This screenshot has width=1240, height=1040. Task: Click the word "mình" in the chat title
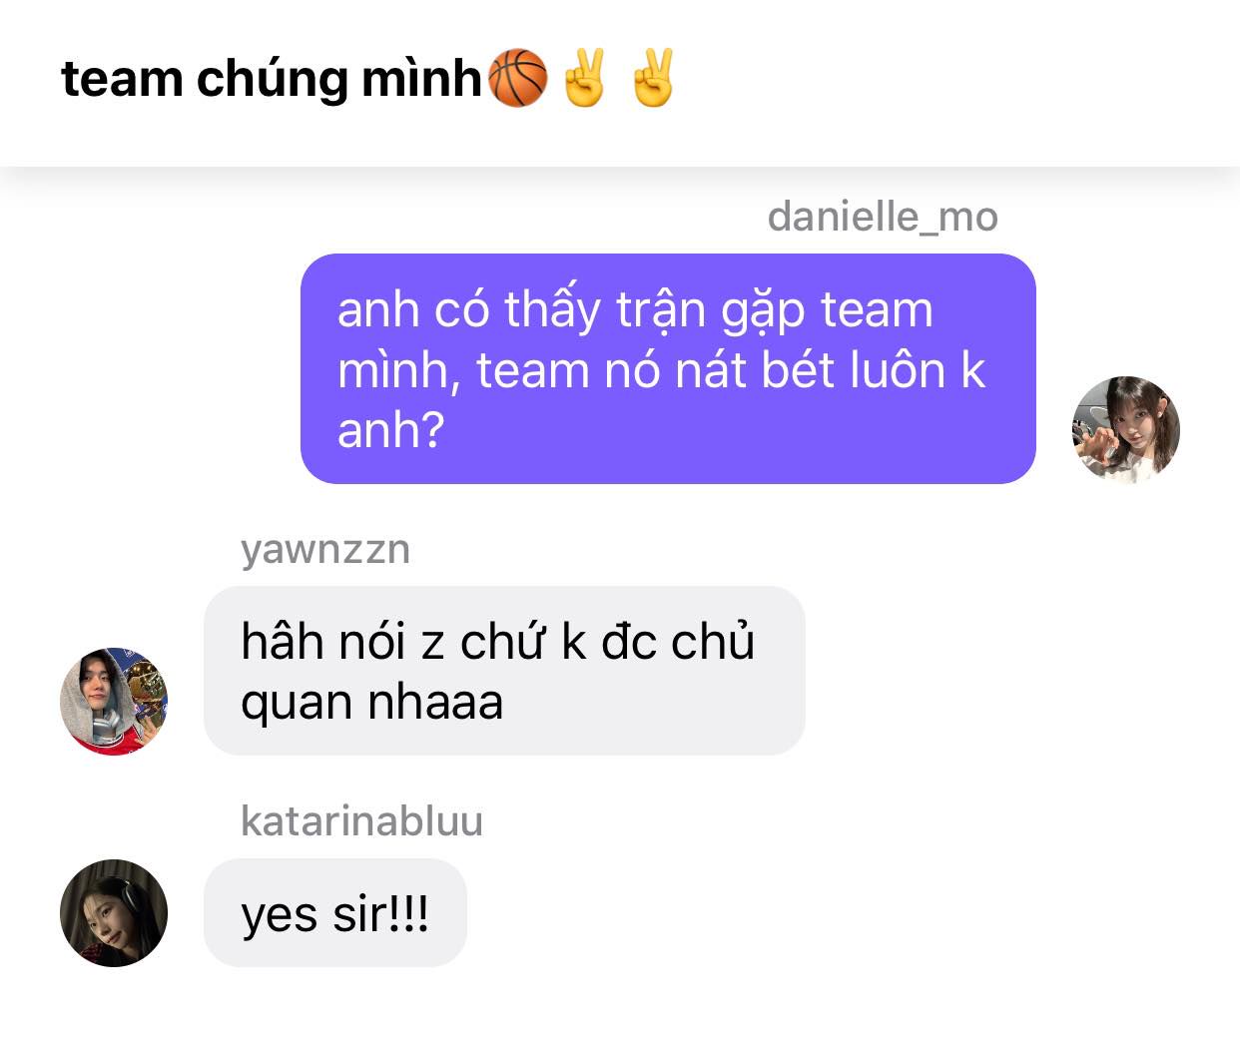click(x=421, y=79)
